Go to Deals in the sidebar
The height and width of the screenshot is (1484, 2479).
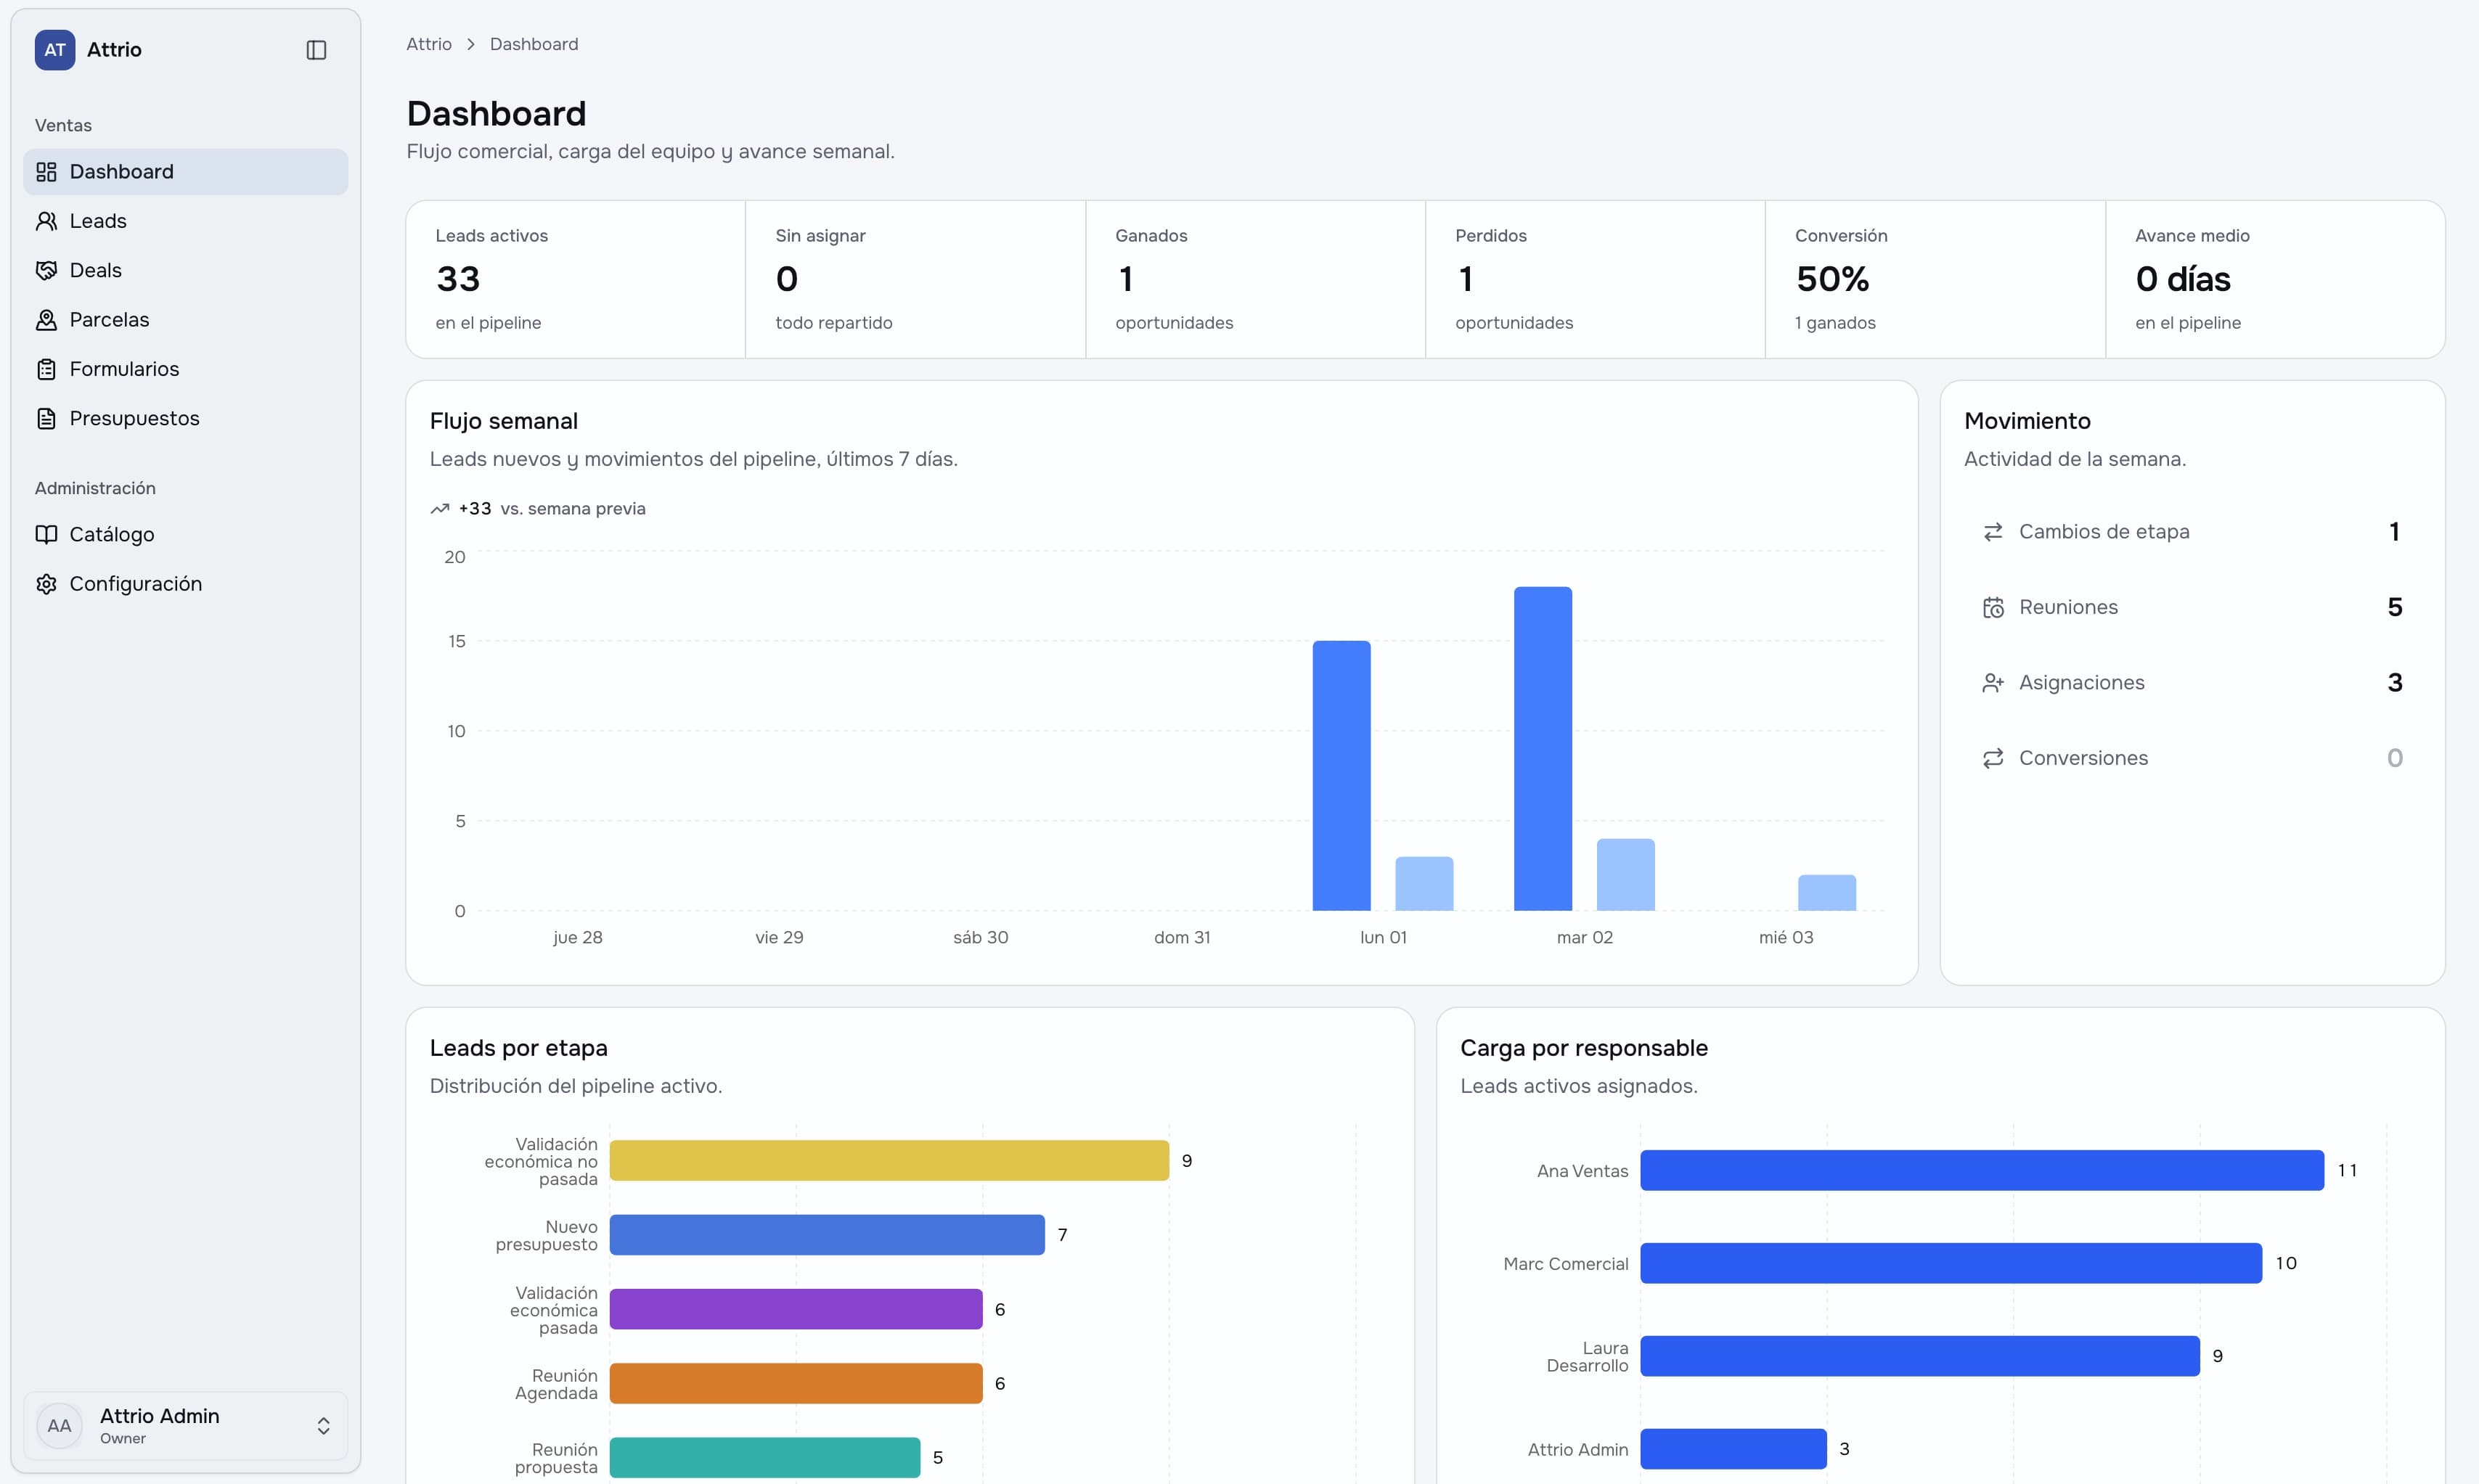tap(186, 270)
